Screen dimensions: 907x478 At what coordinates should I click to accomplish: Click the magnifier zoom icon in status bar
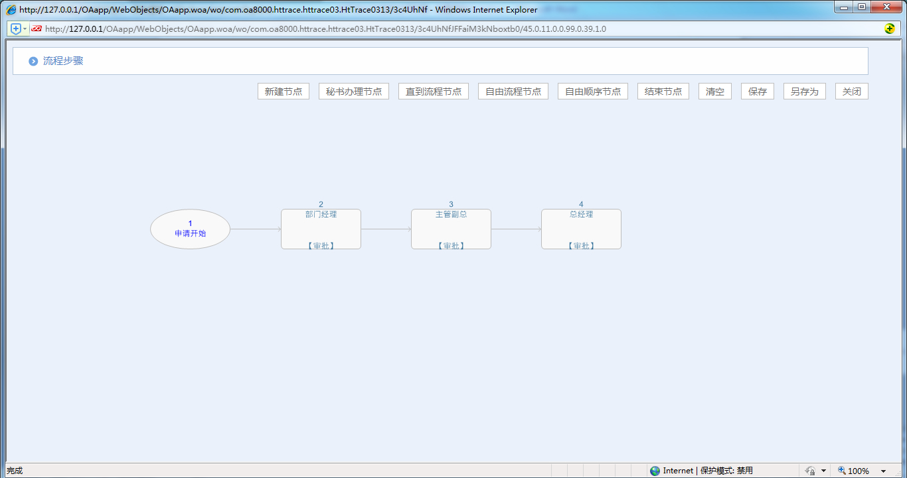point(842,471)
